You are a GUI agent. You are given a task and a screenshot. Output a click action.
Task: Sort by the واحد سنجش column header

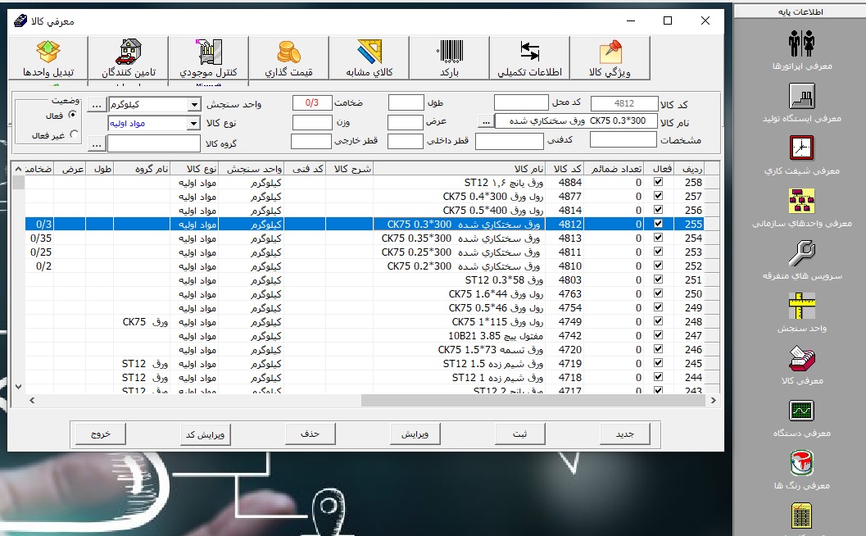[x=252, y=169]
